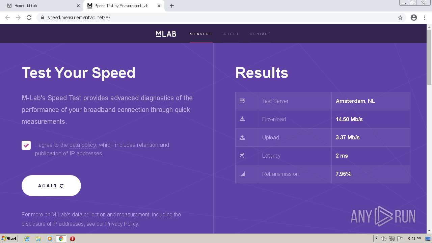Click the page vertical scrollbar
The image size is (432, 243).
tap(429, 57)
